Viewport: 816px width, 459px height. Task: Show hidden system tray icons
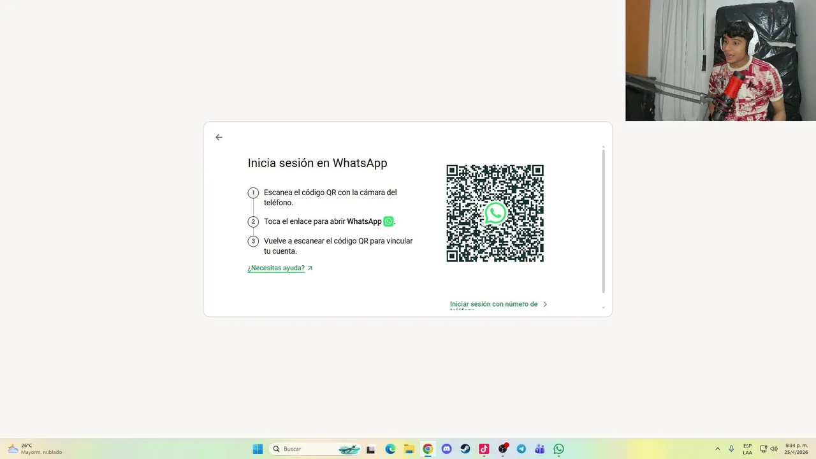718,449
